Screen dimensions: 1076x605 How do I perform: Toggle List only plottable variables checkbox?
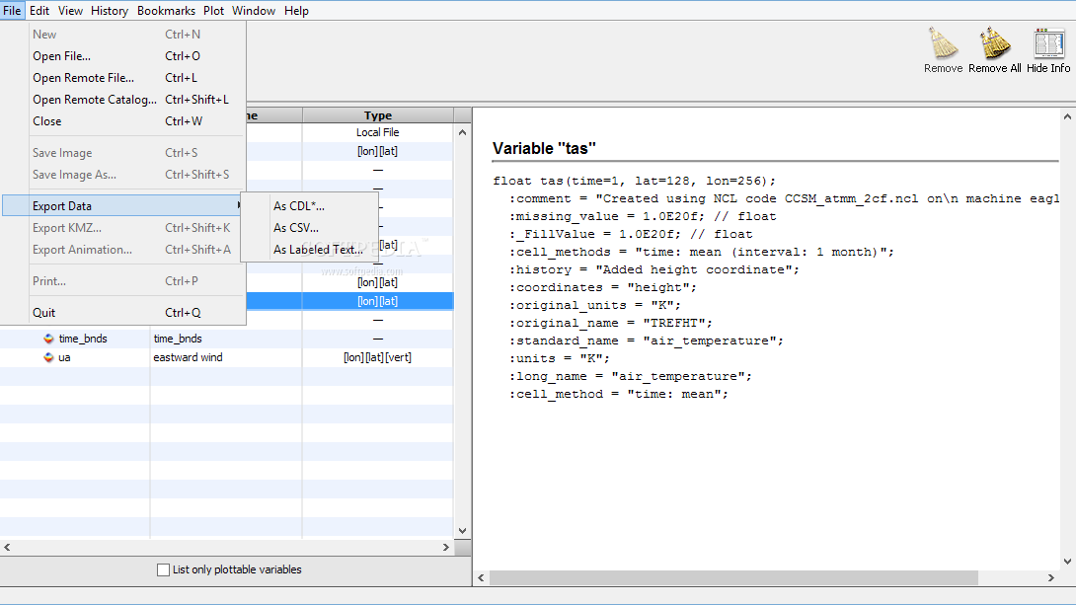163,569
